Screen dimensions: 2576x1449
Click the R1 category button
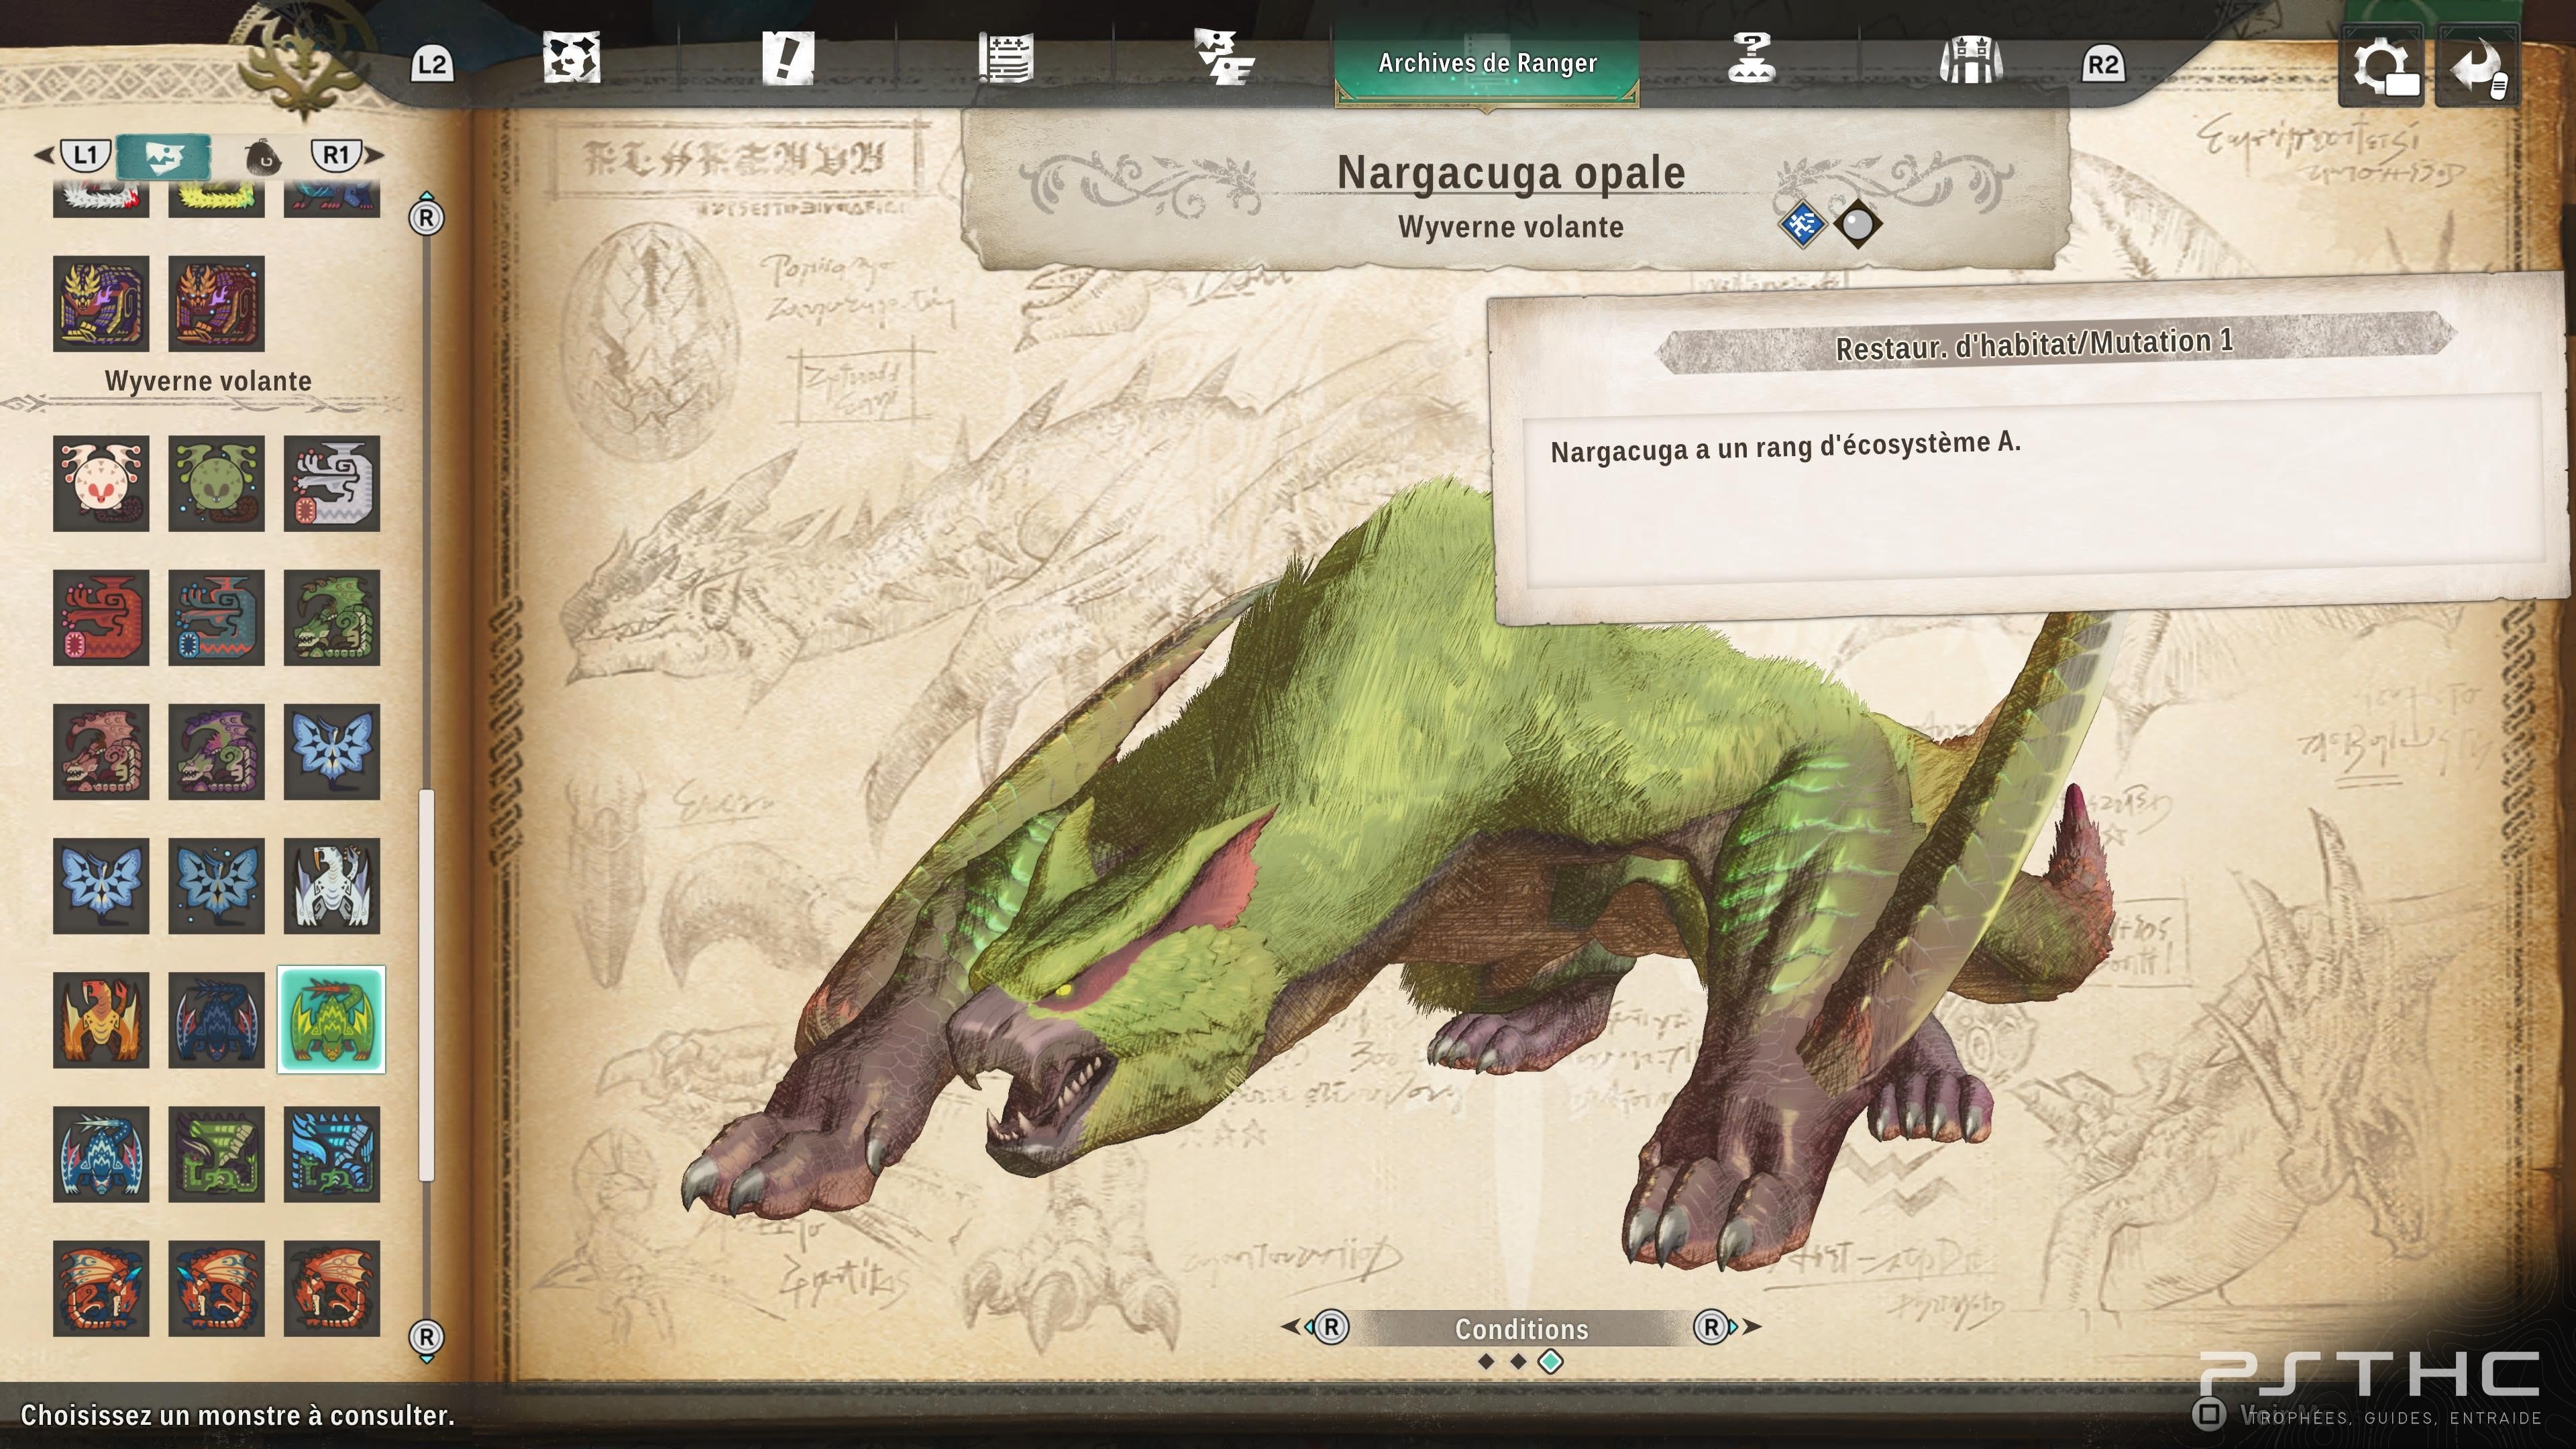(x=336, y=155)
